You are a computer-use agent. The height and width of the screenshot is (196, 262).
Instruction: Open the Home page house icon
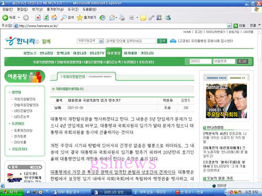click(54, 18)
